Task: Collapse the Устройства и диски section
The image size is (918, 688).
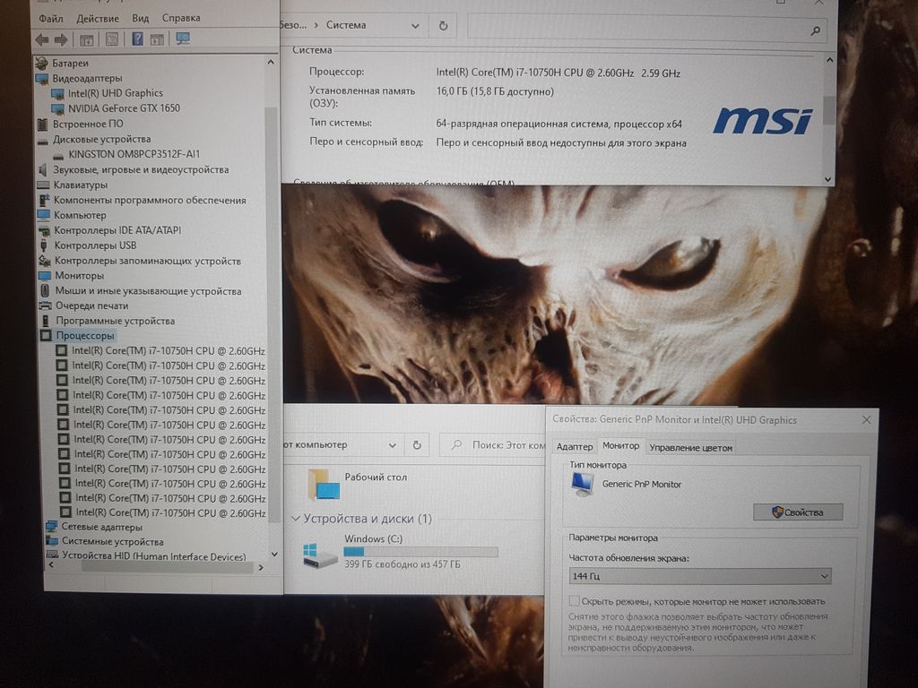Action: click(296, 519)
